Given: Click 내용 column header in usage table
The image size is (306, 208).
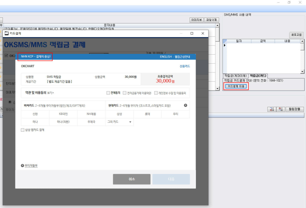Looking at the screenshot, I should pyautogui.click(x=287, y=41).
